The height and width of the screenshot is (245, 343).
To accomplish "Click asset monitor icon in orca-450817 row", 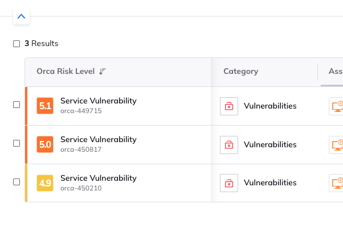I will pyautogui.click(x=336, y=144).
